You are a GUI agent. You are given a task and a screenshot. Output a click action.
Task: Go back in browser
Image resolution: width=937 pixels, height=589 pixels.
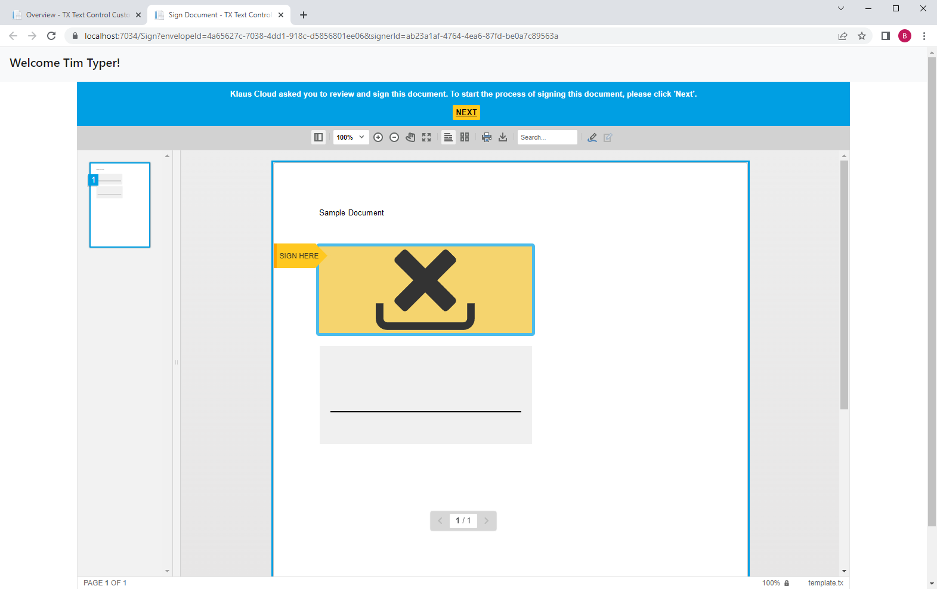pos(13,36)
